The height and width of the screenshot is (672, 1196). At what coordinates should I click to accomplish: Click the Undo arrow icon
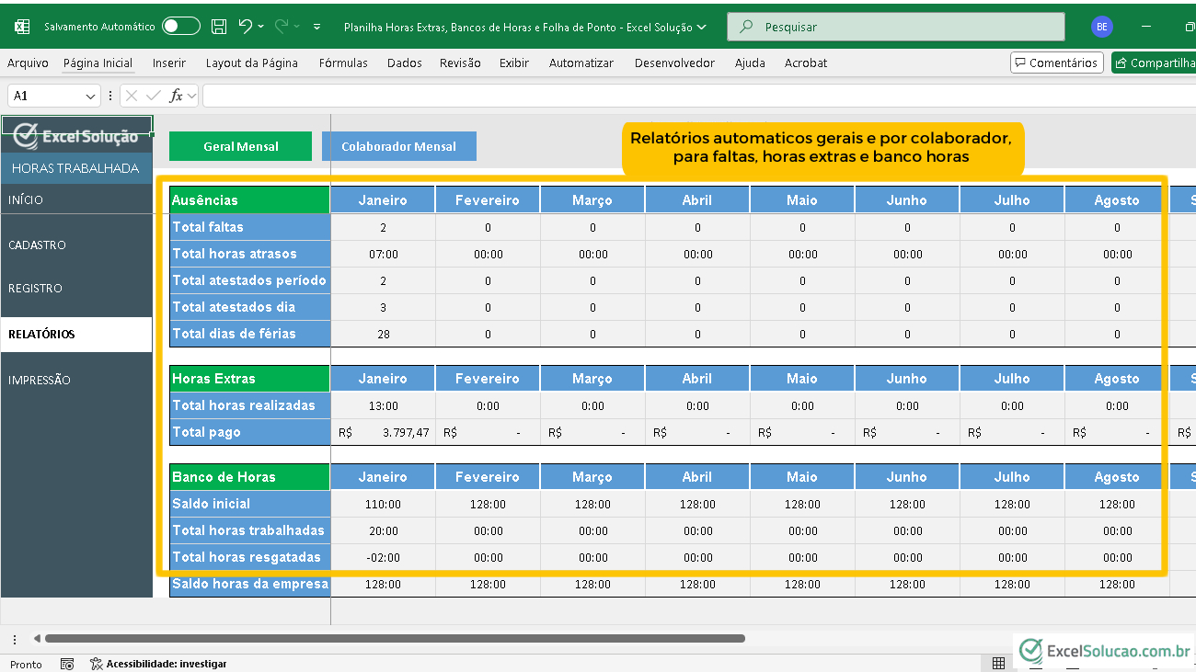[246, 27]
